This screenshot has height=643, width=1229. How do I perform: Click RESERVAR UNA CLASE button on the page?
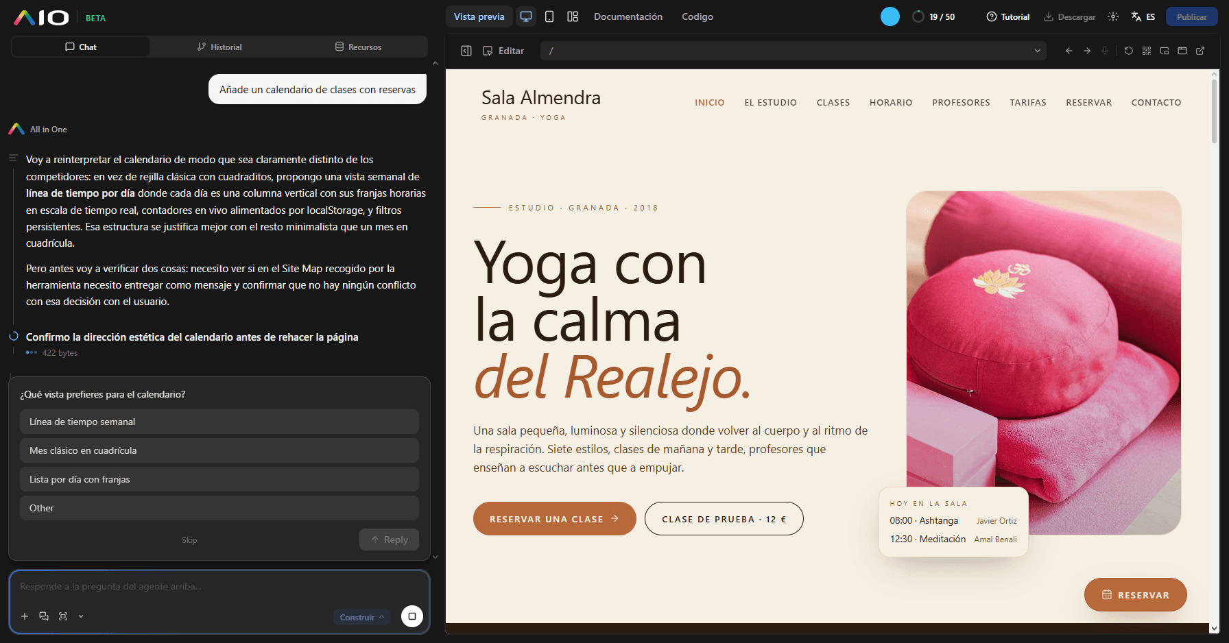point(555,519)
